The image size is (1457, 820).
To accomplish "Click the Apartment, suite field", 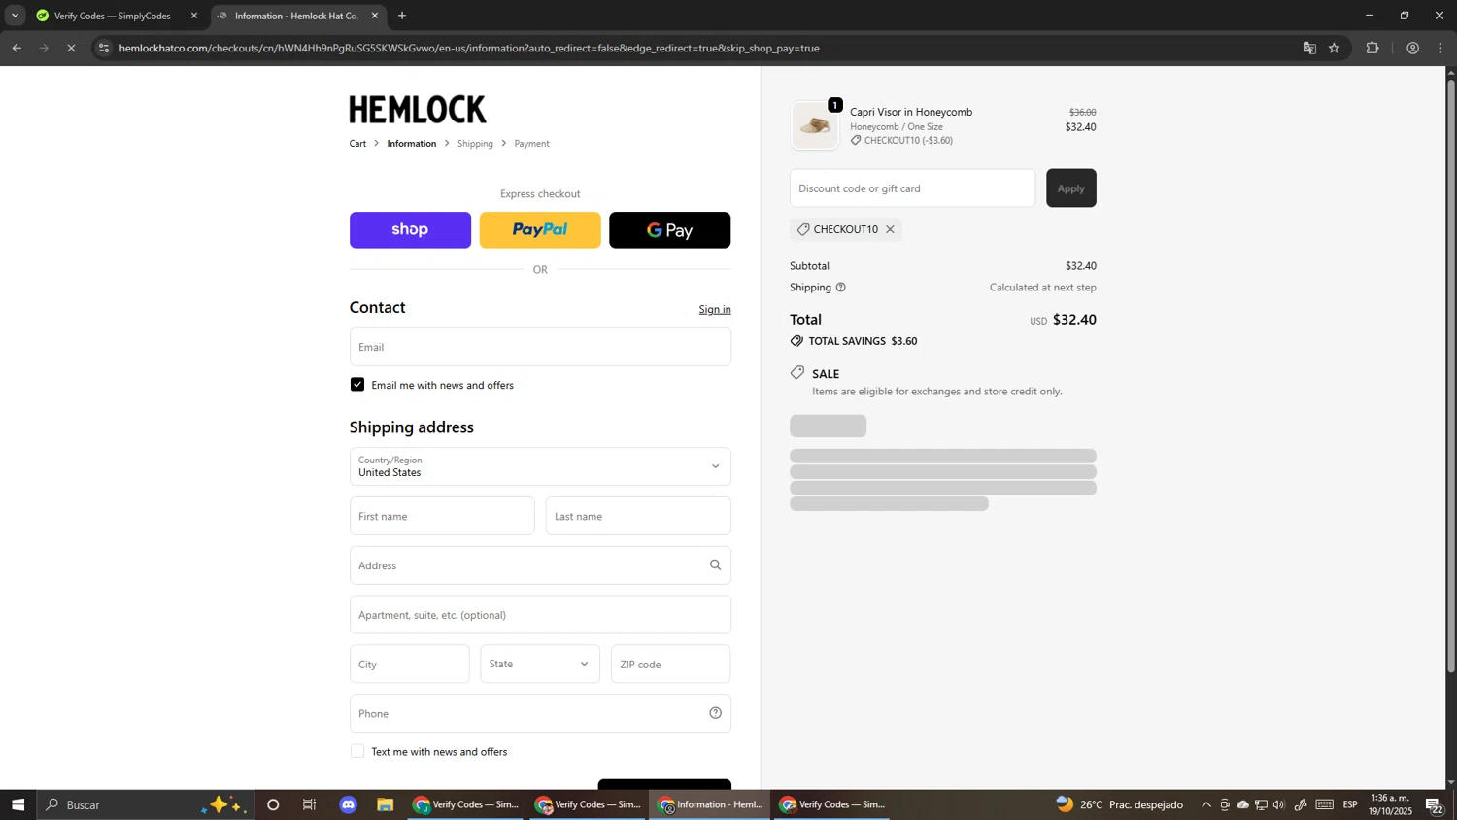I will pos(540,615).
